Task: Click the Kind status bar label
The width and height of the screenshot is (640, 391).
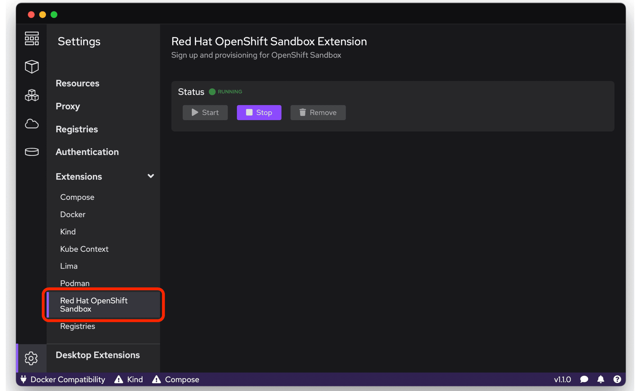Action: 135,379
